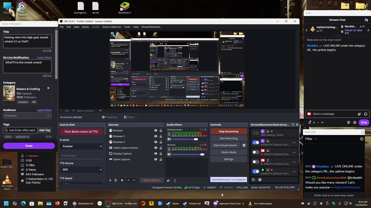371x208 pixels.
Task: Move source up with arrow icon
Action: click(129, 180)
